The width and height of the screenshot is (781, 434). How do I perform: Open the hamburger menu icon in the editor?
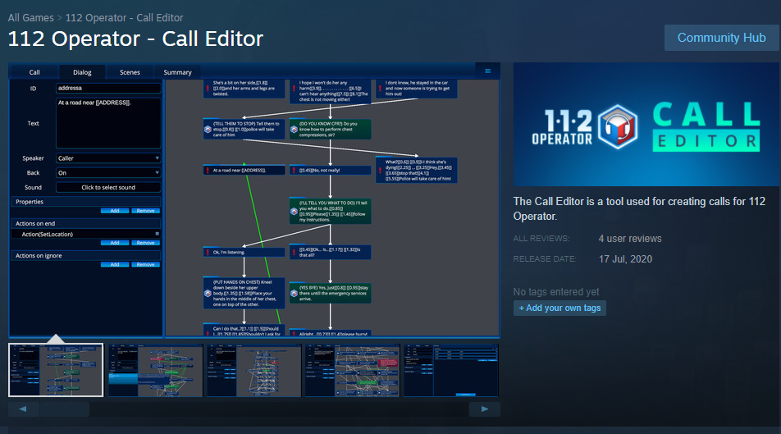pyautogui.click(x=487, y=71)
